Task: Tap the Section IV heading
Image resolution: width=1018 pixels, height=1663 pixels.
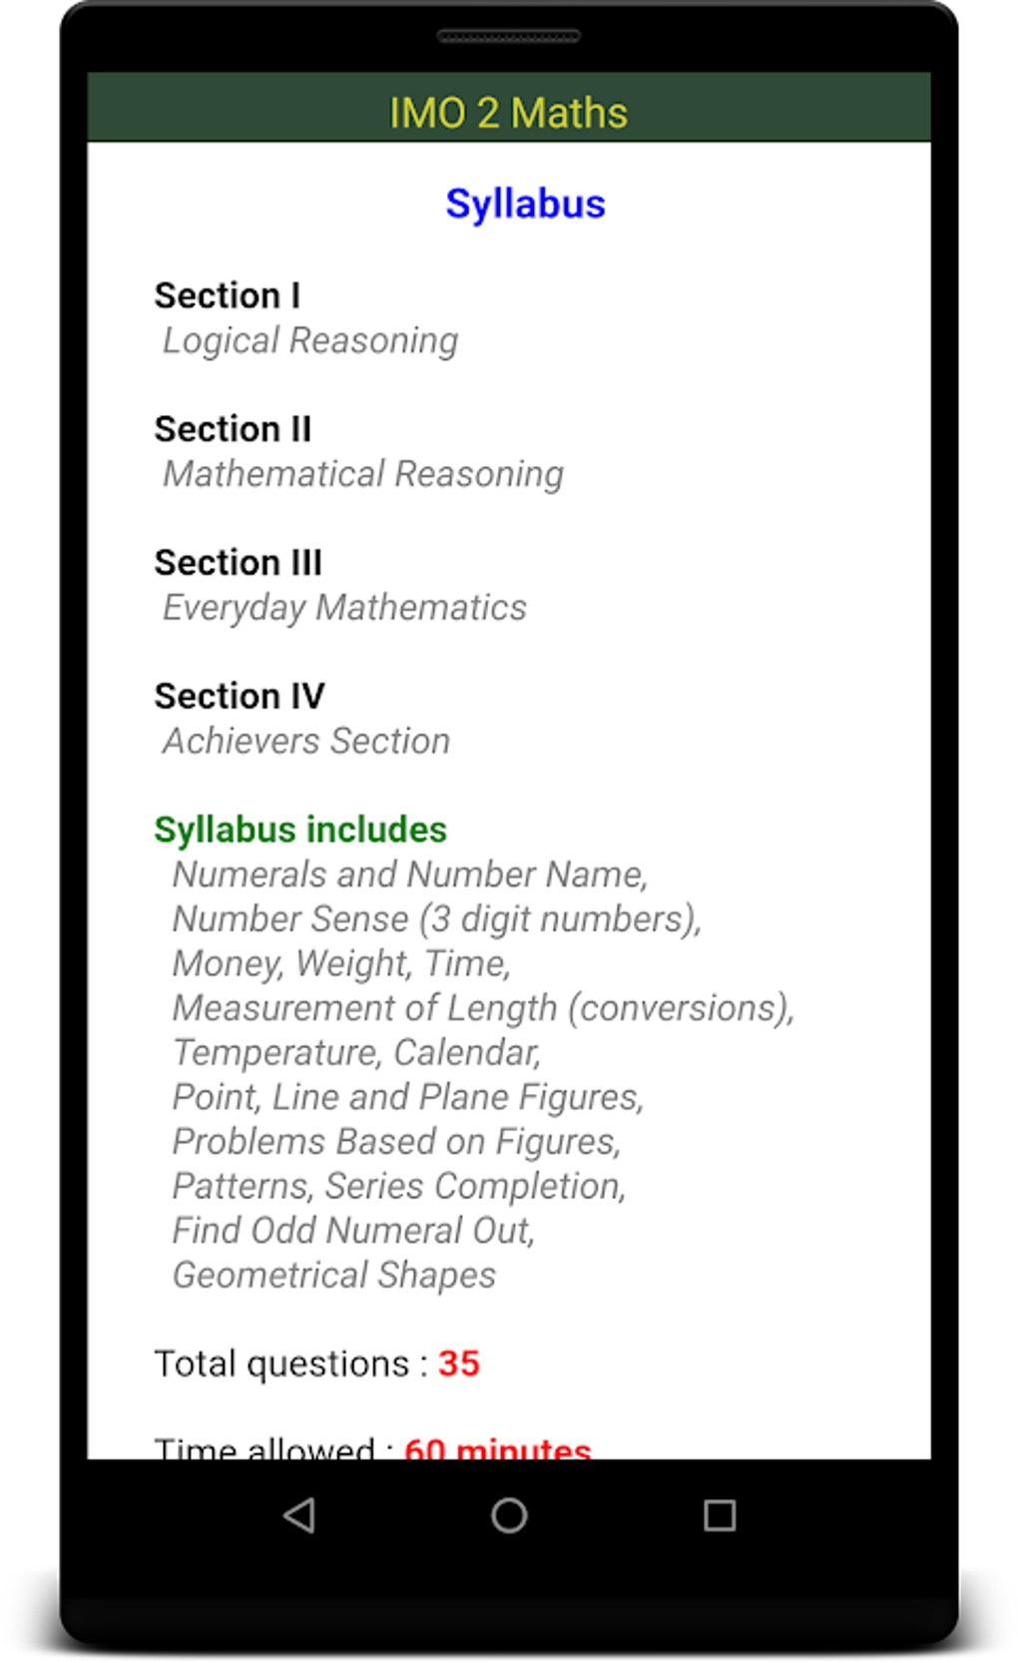Action: pyautogui.click(x=240, y=696)
